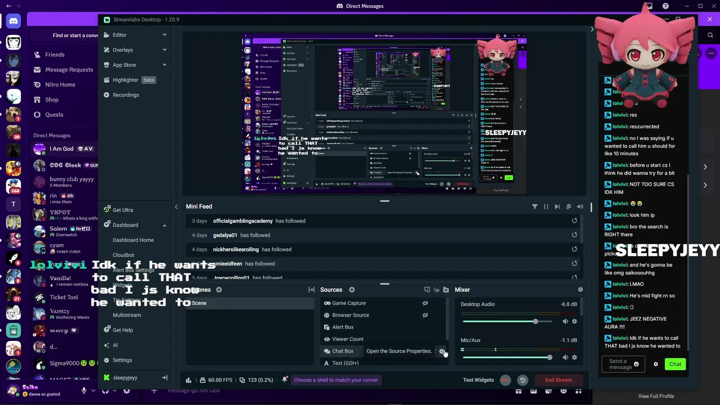
Task: Toggle Mini Feed alert sound speaker icon
Action: [580, 206]
